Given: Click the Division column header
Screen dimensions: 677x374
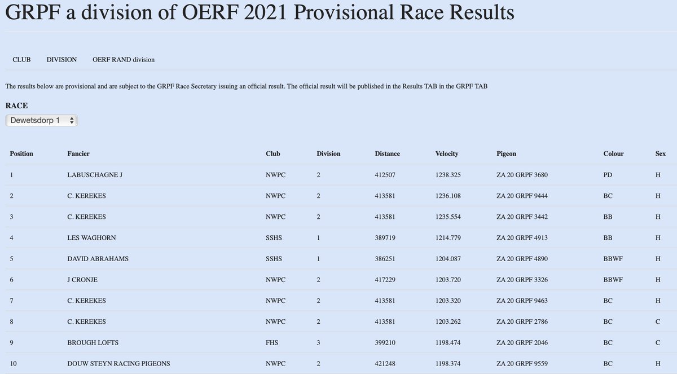Looking at the screenshot, I should click(328, 153).
